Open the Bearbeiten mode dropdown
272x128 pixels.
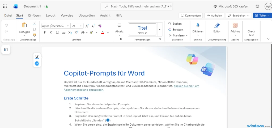pos(239,15)
